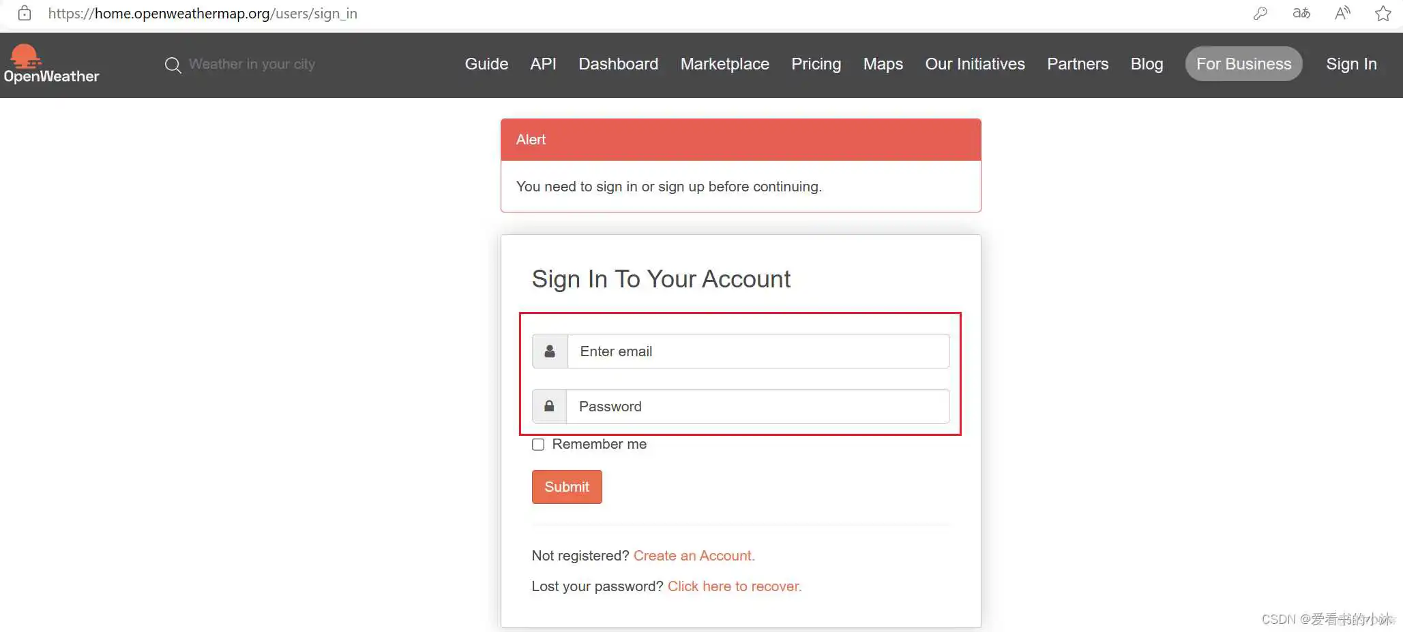
Task: Select Maps in the navigation bar
Action: click(x=883, y=64)
